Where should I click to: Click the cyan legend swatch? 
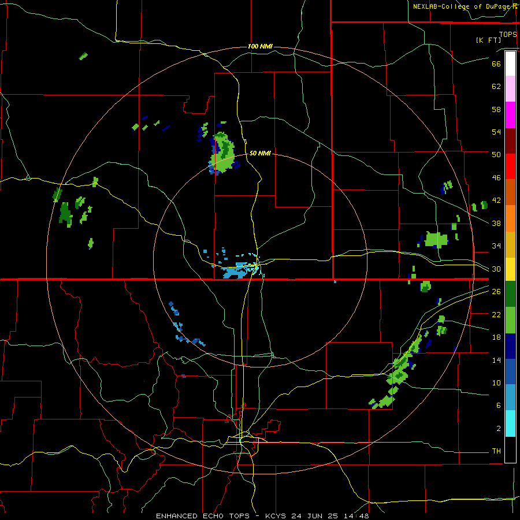(510, 424)
